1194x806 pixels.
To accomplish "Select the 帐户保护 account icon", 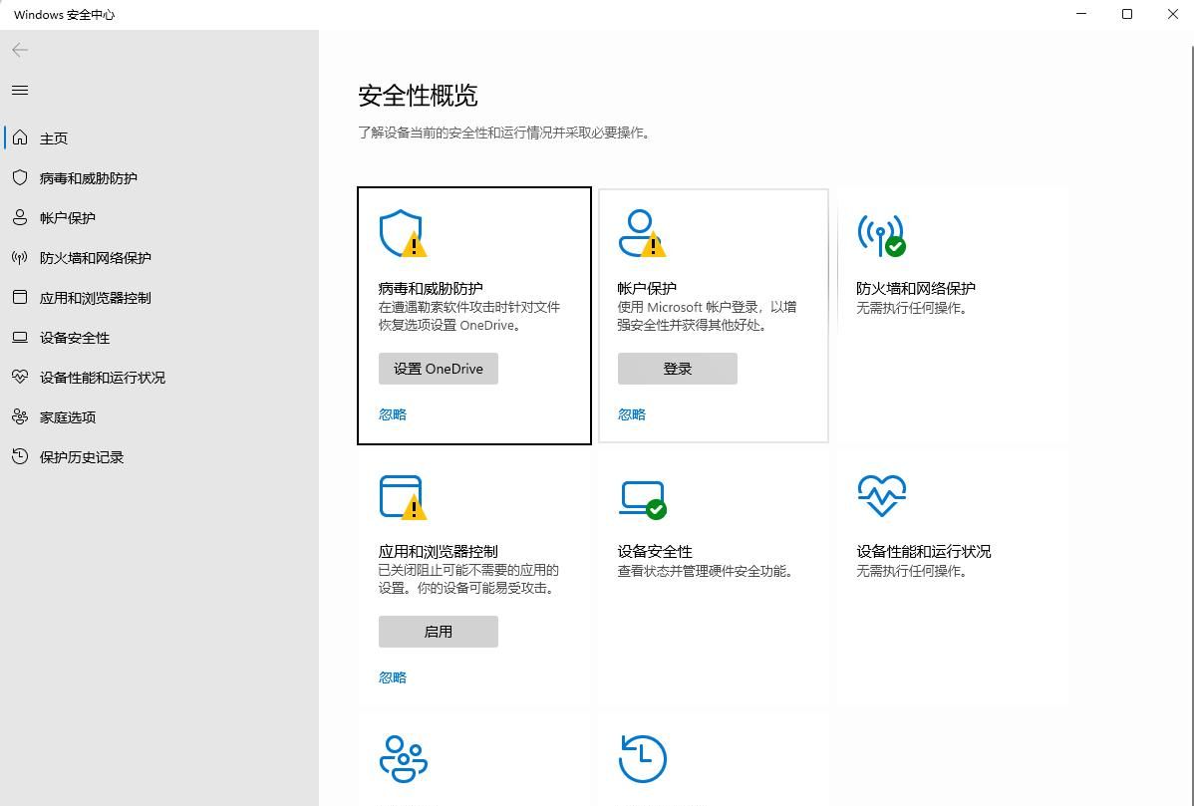I will point(642,232).
